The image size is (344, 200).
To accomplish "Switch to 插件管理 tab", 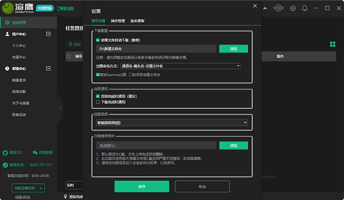I will (118, 21).
